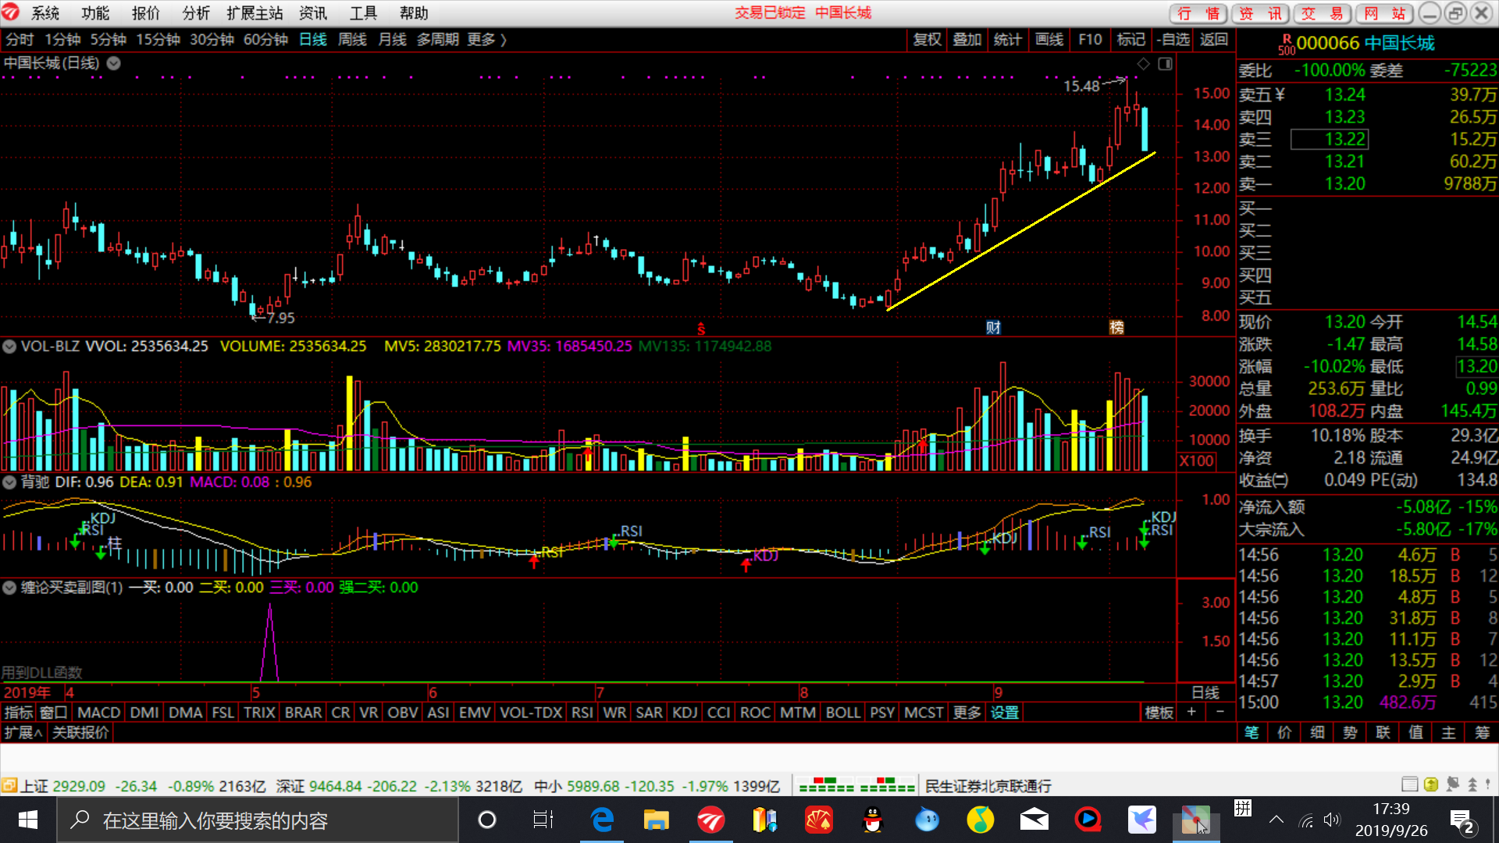
Task: Click the 复权 toolbar button
Action: (x=927, y=39)
